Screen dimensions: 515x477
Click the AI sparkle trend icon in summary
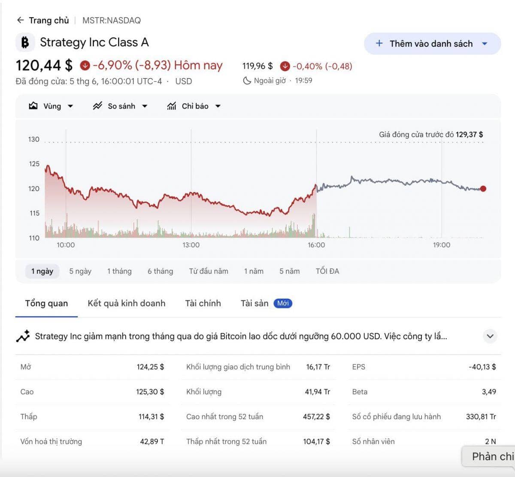(23, 336)
